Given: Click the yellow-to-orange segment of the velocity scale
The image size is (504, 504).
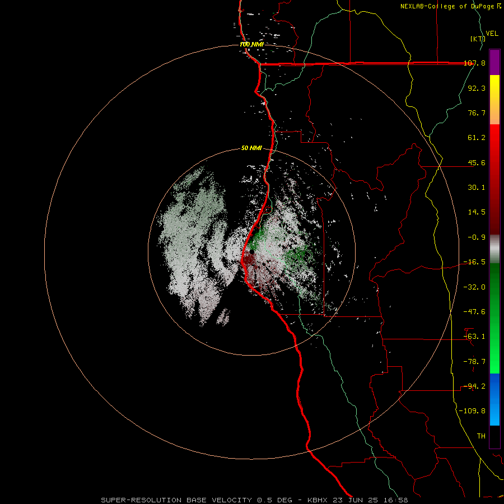Looking at the screenshot, I should (x=494, y=100).
